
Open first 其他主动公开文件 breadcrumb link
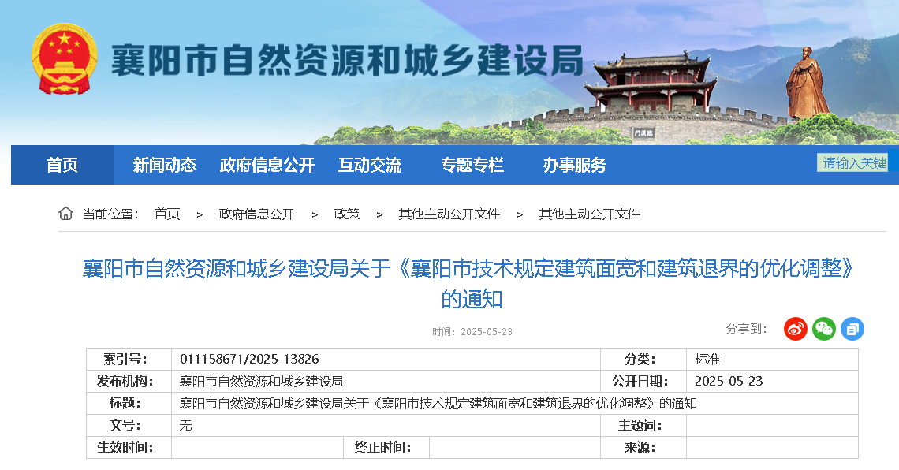(449, 214)
